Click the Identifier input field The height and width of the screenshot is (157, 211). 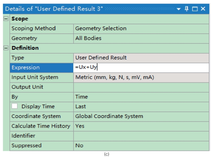tap(141, 136)
